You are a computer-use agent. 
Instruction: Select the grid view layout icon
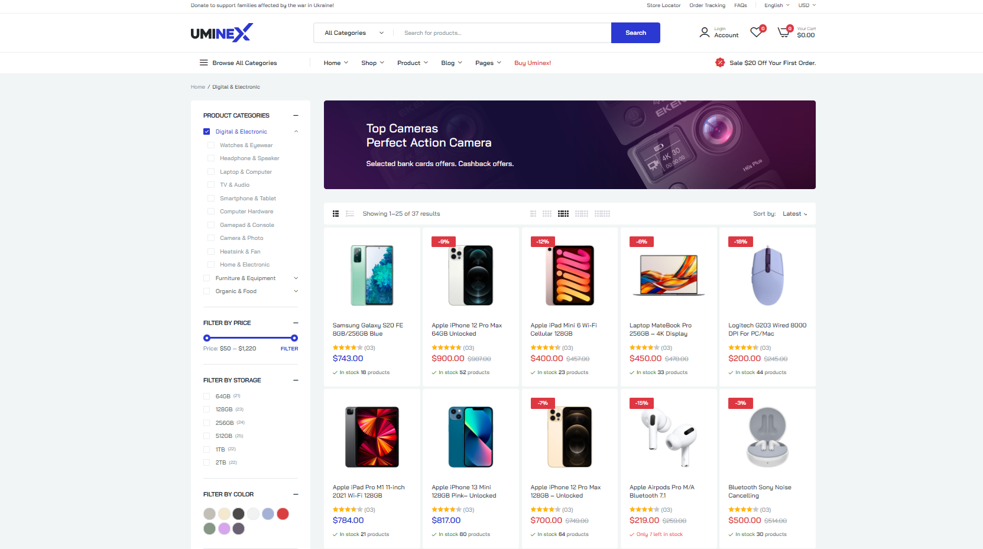(336, 214)
